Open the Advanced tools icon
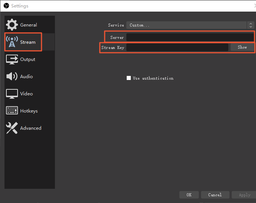 pyautogui.click(x=12, y=128)
